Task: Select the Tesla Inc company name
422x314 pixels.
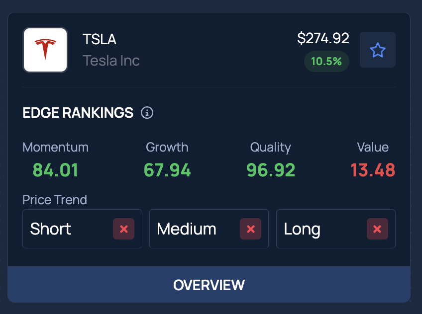Action: pos(111,61)
